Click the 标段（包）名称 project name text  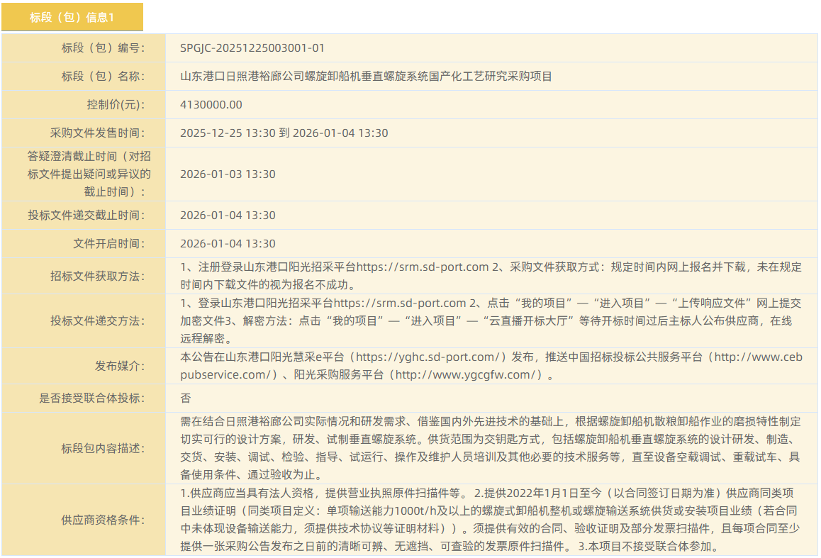(366, 77)
